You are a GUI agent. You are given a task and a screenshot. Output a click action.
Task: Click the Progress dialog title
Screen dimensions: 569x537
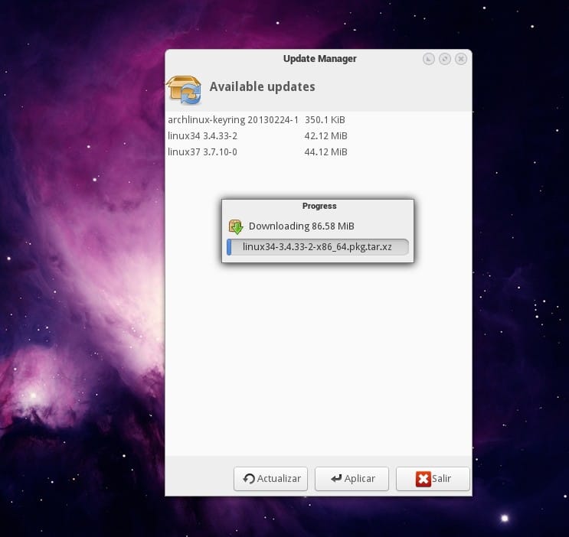click(319, 206)
